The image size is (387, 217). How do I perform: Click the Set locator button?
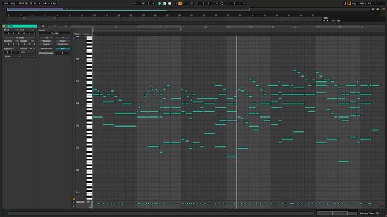click(x=326, y=17)
